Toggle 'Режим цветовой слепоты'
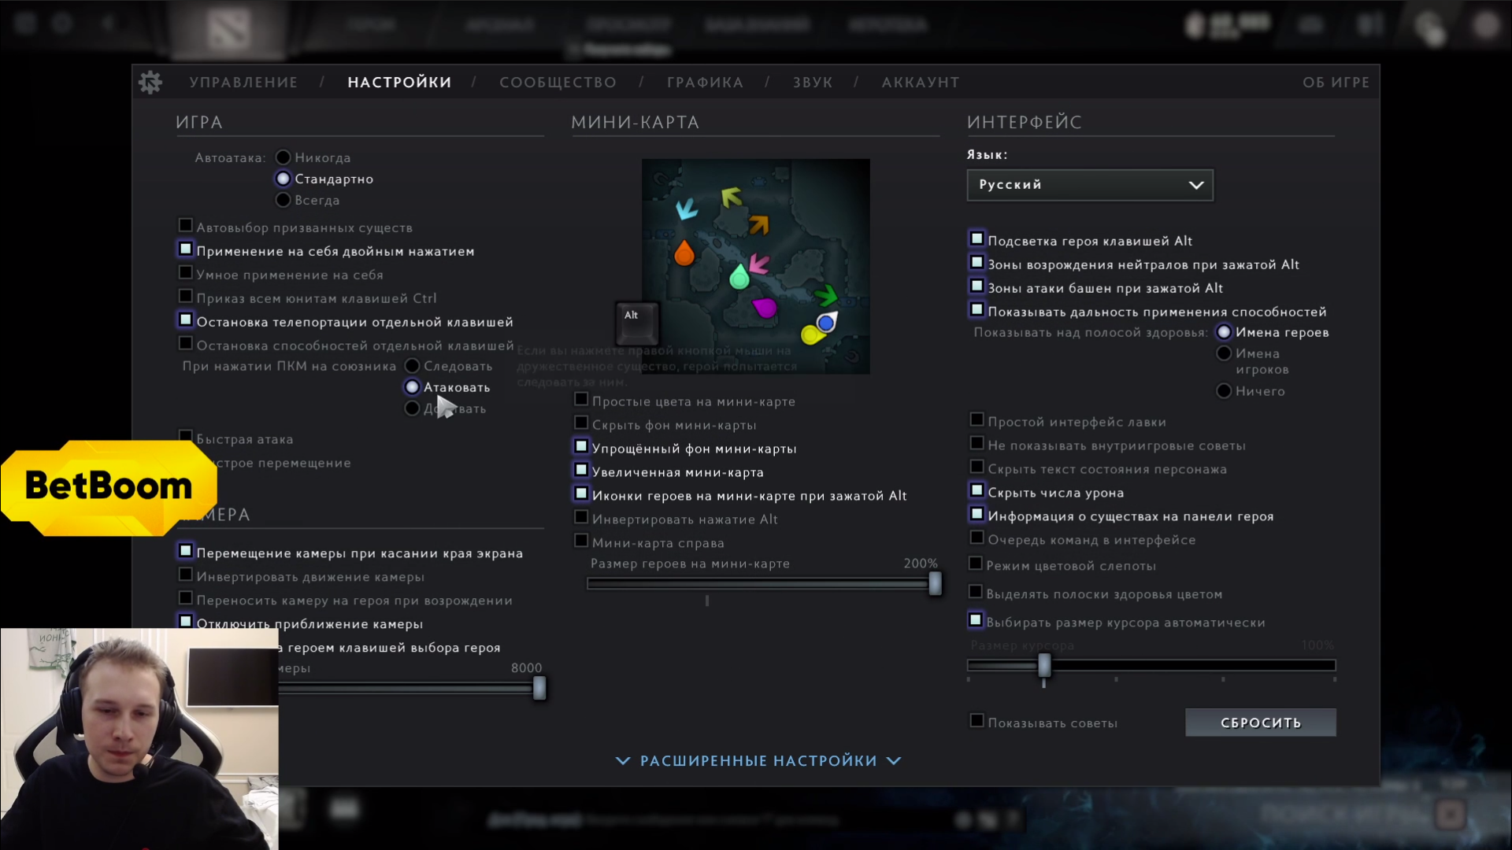Screen dimensions: 1512x850 977,565
